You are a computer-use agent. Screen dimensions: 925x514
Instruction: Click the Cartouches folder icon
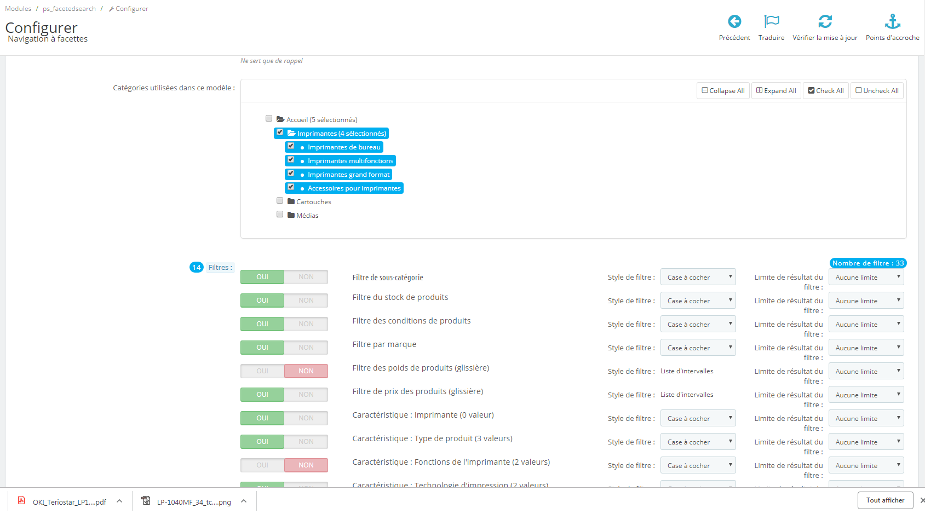[x=291, y=201]
